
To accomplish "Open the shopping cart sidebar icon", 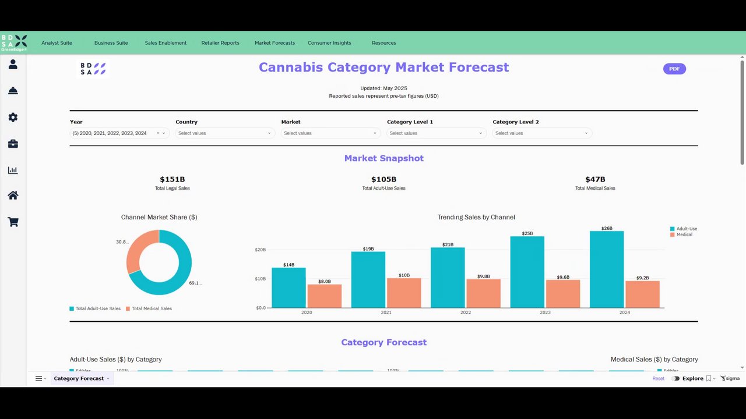I will click(x=13, y=222).
